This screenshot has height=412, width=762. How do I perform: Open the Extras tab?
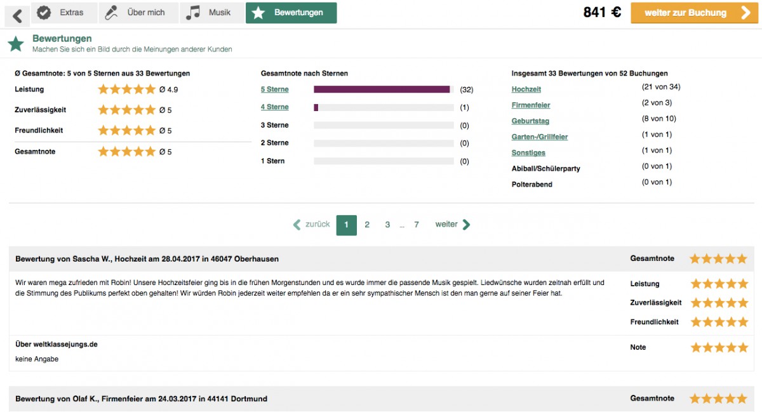64,13
